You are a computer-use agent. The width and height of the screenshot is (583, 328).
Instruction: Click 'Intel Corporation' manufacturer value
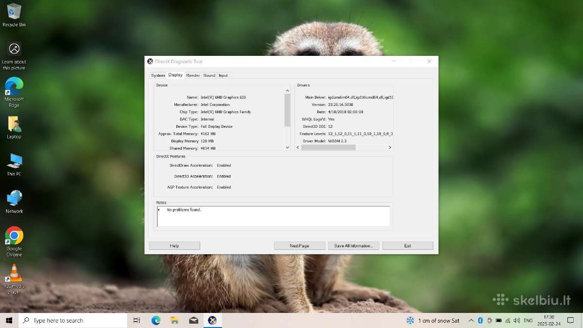coord(215,104)
